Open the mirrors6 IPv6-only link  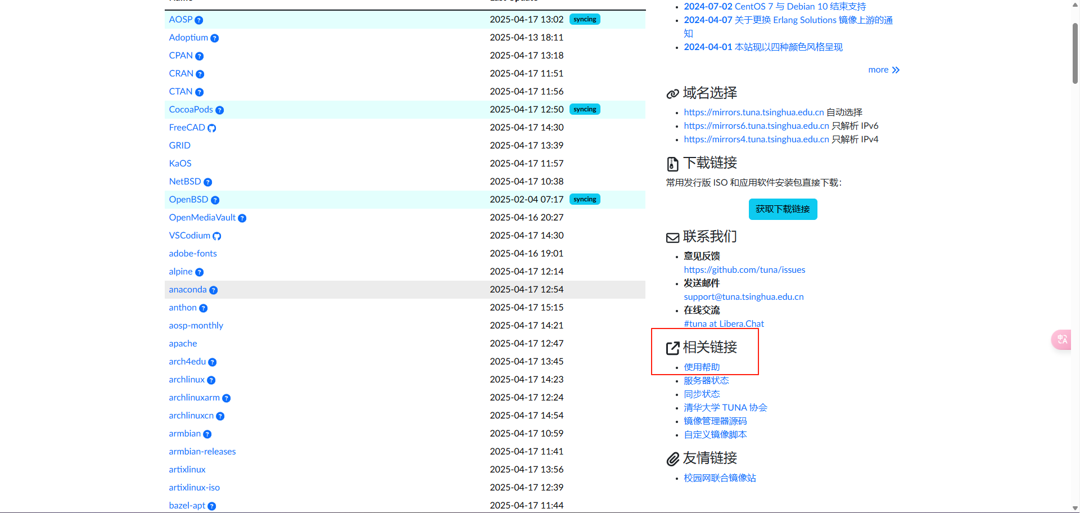pyautogui.click(x=756, y=125)
